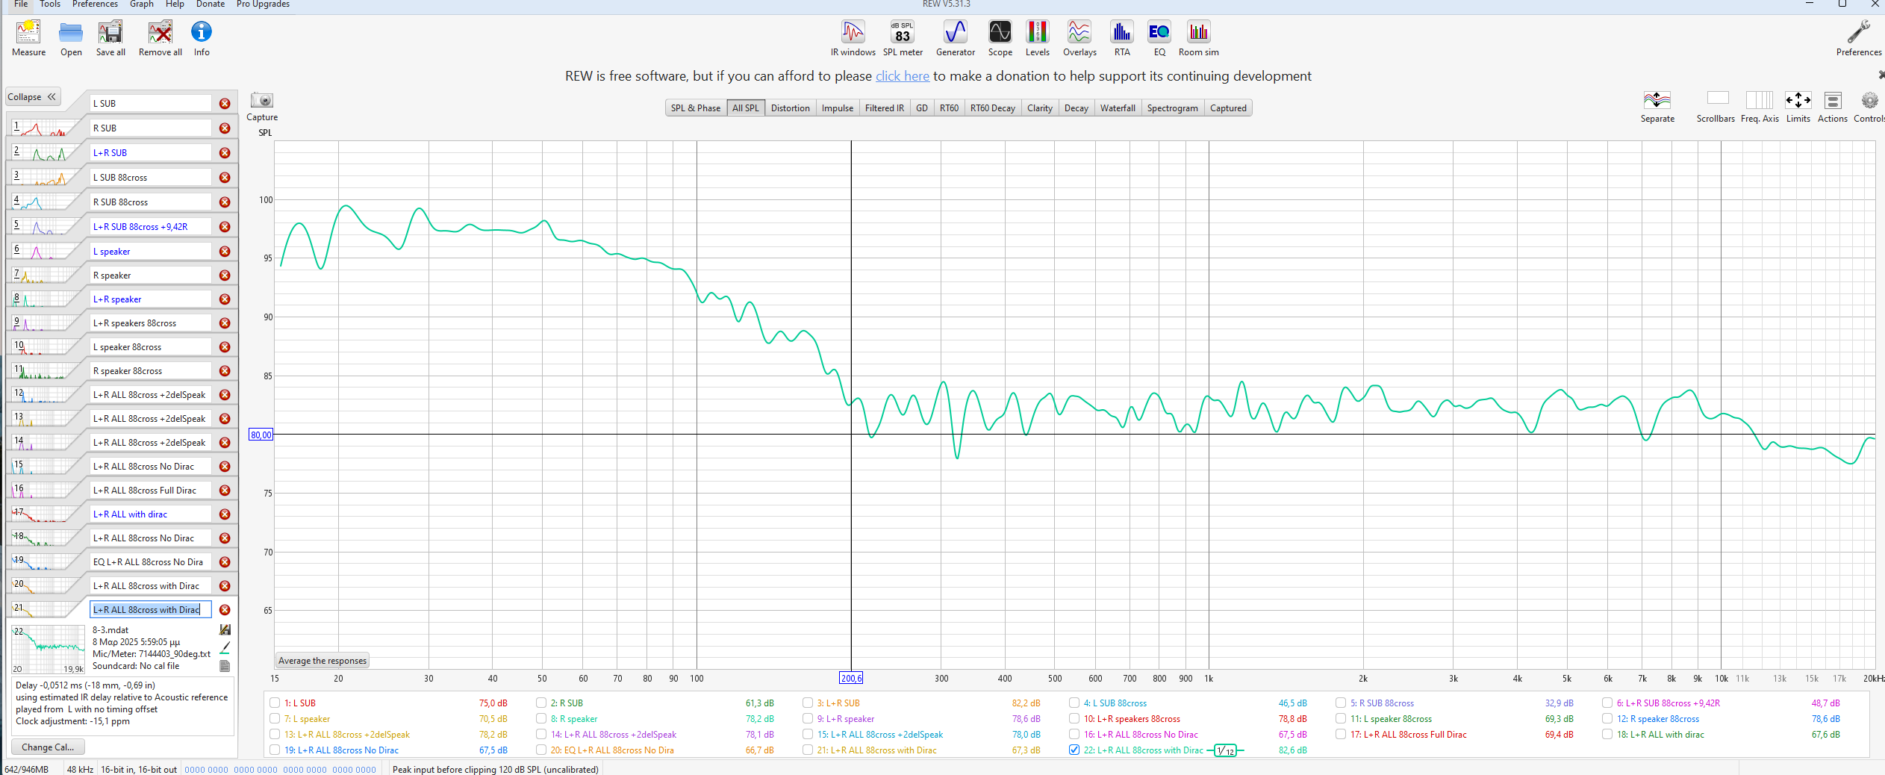Show trace 17 L+R ALL 88cross Full Dirac
The height and width of the screenshot is (775, 1885).
1341,735
